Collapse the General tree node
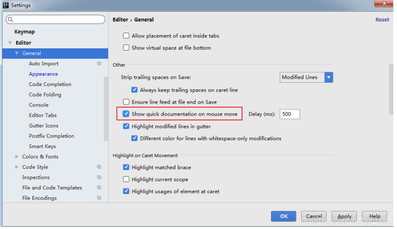 click(x=17, y=53)
